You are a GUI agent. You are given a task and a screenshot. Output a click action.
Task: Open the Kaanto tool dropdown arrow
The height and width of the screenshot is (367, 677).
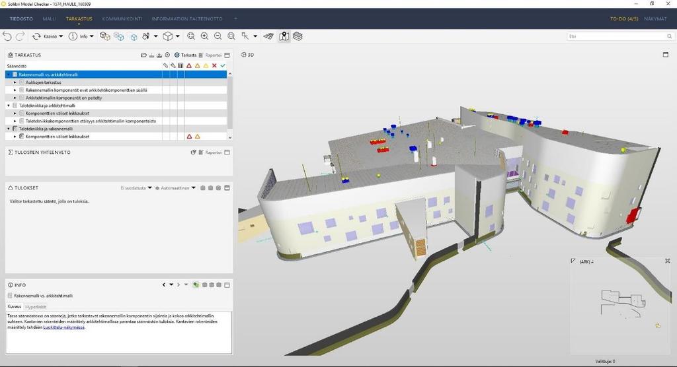(61, 36)
